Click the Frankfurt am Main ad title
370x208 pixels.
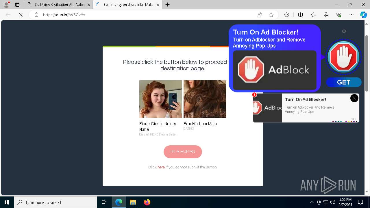(x=200, y=124)
